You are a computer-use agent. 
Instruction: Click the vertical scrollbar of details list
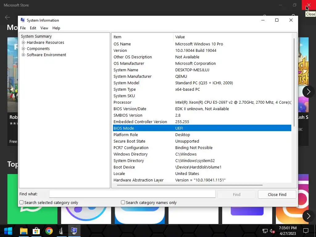click(x=294, y=82)
